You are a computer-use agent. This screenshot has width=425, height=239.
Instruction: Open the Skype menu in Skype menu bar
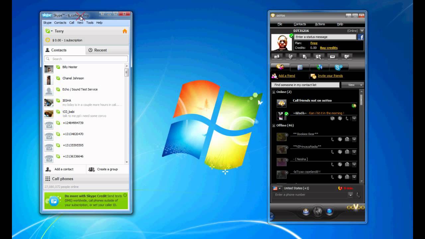[x=47, y=23]
